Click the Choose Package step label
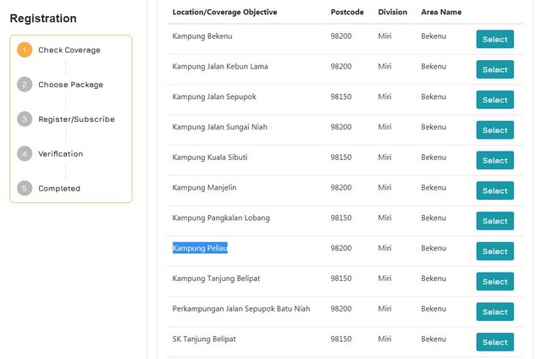Viewport: 542px width, 359px height. (x=70, y=85)
